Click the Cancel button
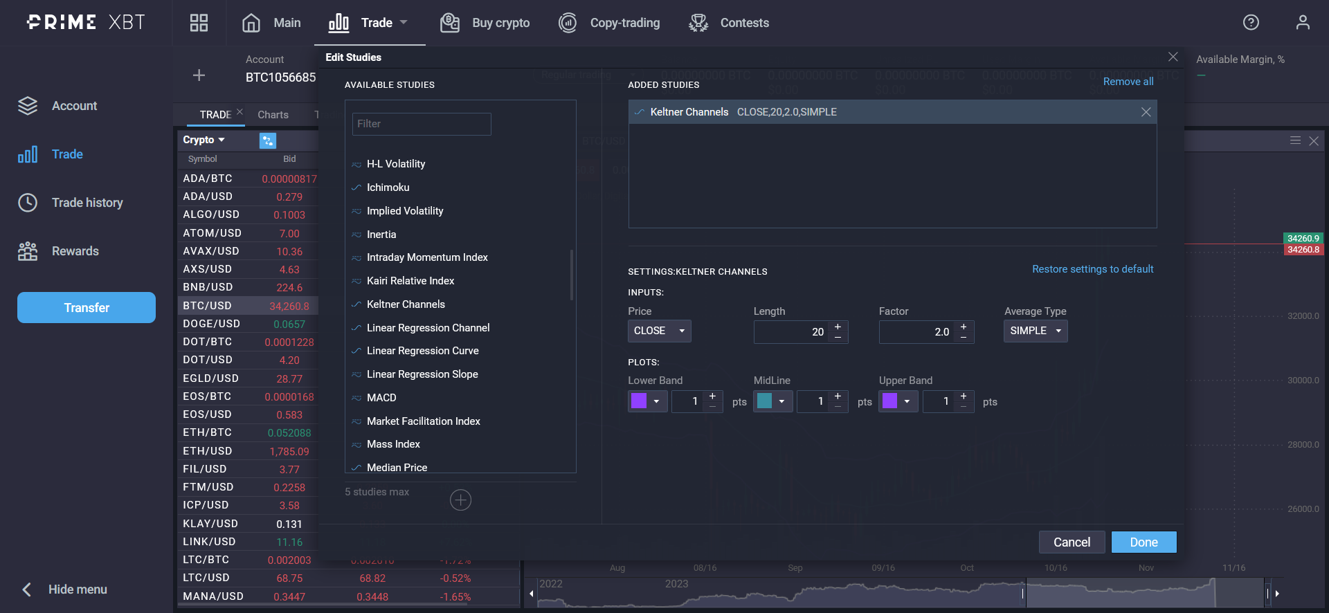The height and width of the screenshot is (613, 1329). point(1072,542)
